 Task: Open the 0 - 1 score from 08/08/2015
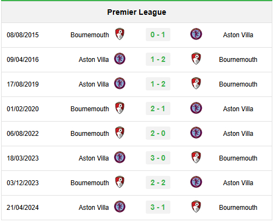(158, 35)
